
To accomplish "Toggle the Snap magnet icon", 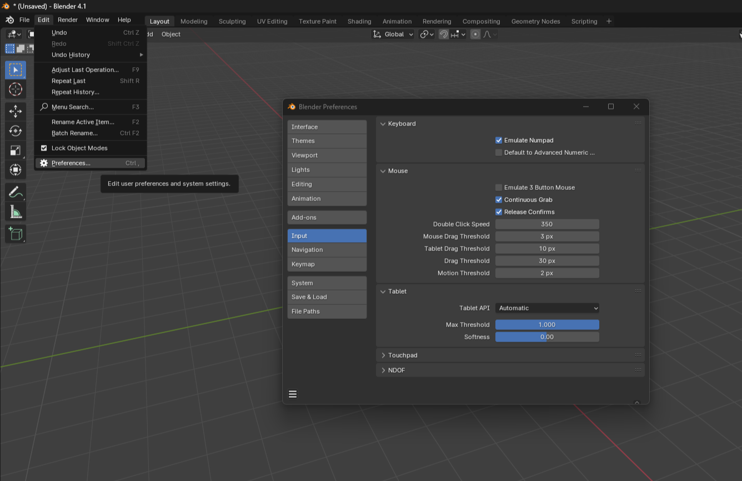I will click(444, 34).
